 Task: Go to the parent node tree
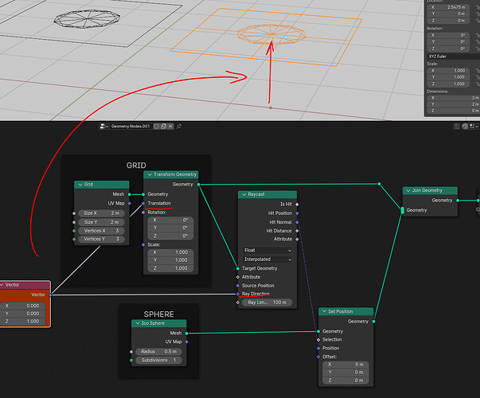[x=457, y=126]
